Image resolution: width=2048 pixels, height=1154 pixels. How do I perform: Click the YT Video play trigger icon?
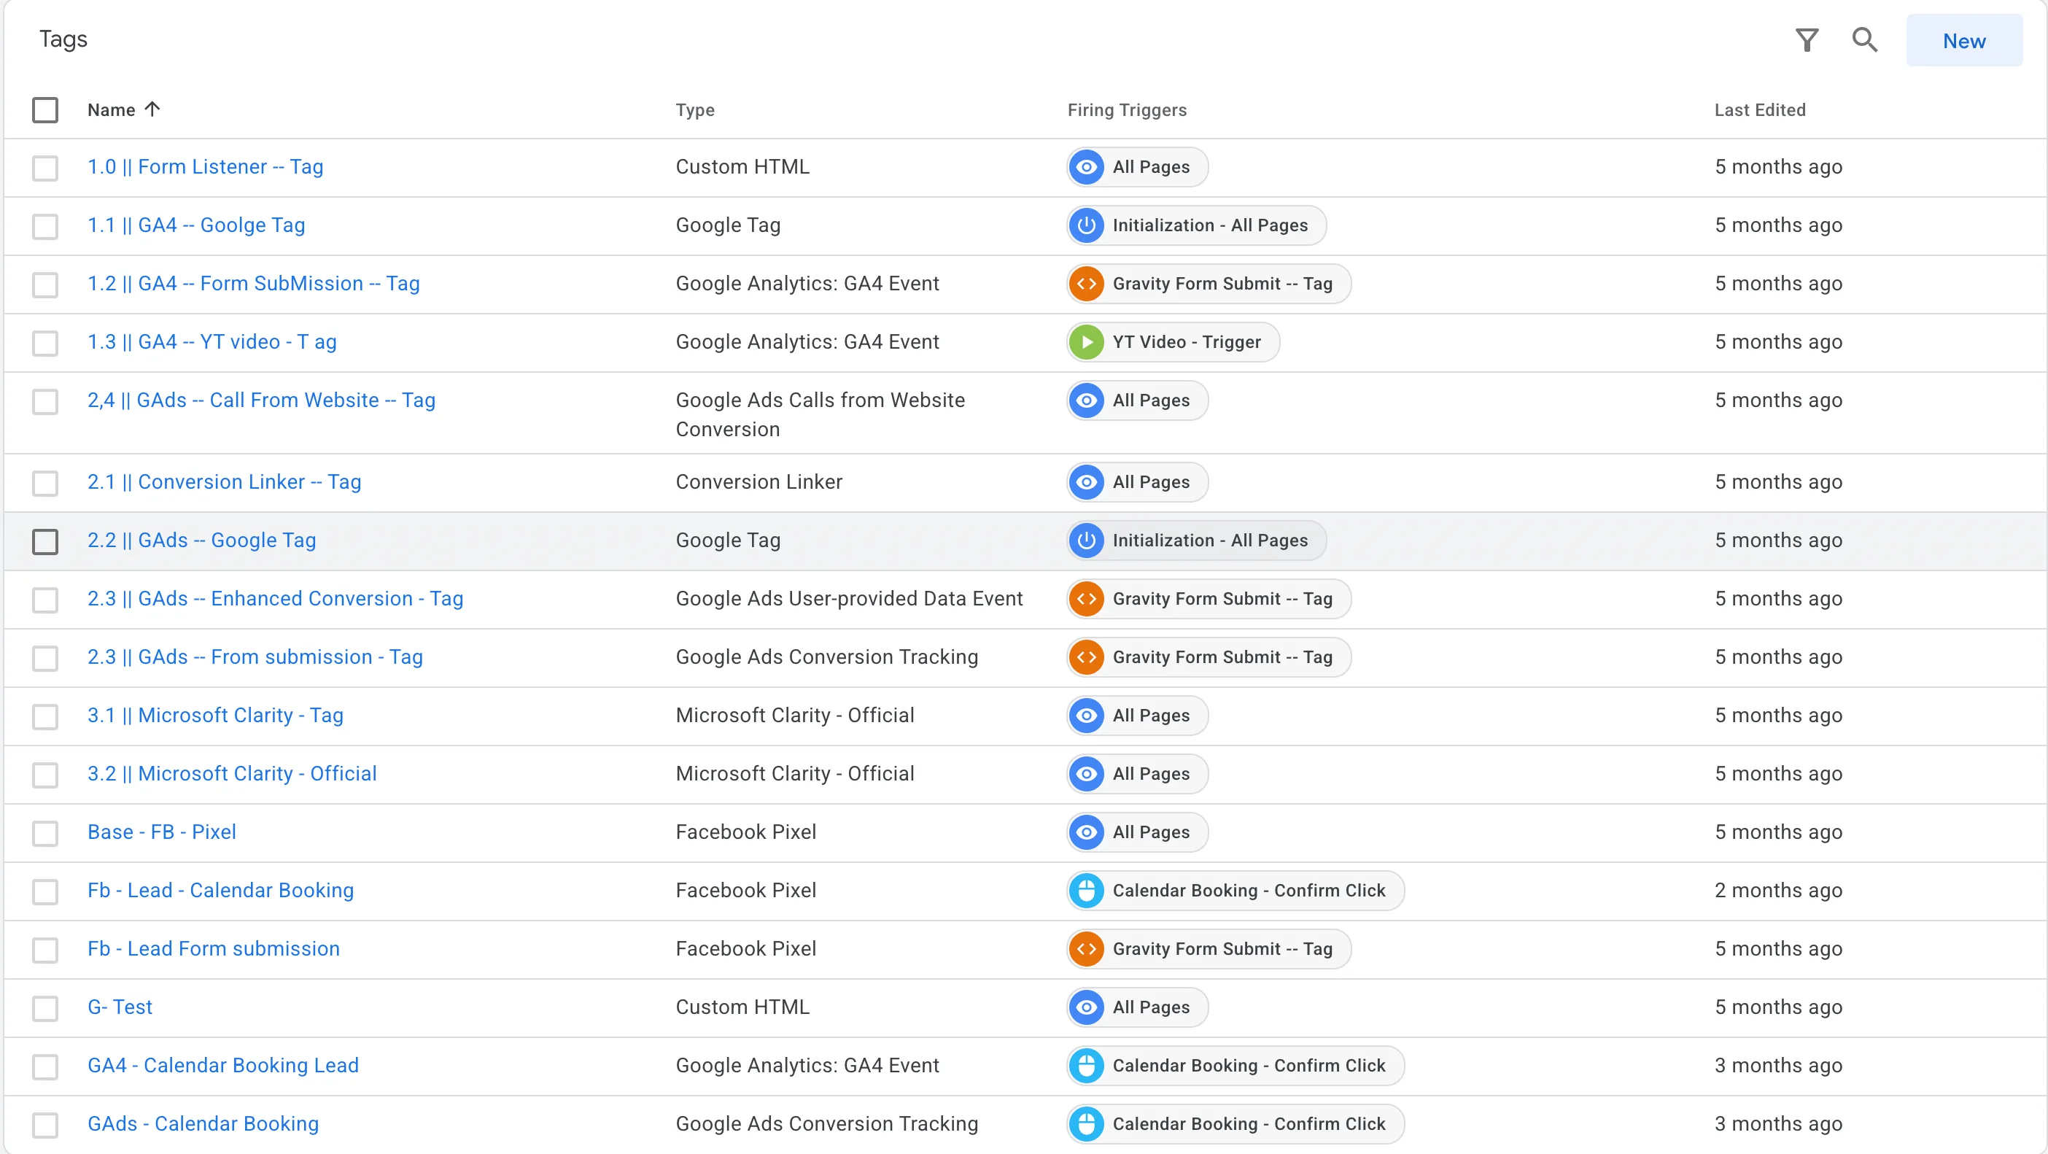click(x=1086, y=342)
